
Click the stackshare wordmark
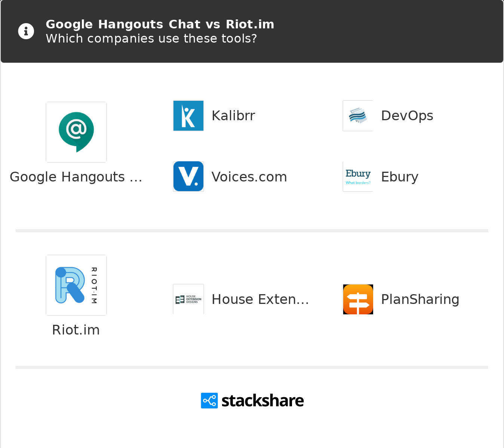(262, 401)
